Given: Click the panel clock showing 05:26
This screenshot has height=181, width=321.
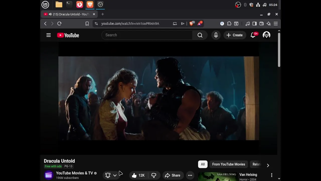Looking at the screenshot, I should point(273,5).
